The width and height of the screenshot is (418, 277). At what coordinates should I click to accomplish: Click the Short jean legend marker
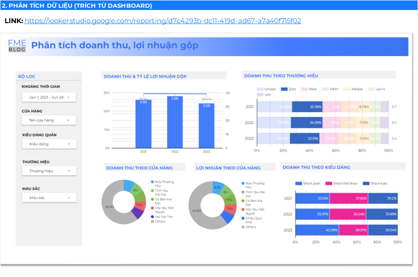point(299,183)
